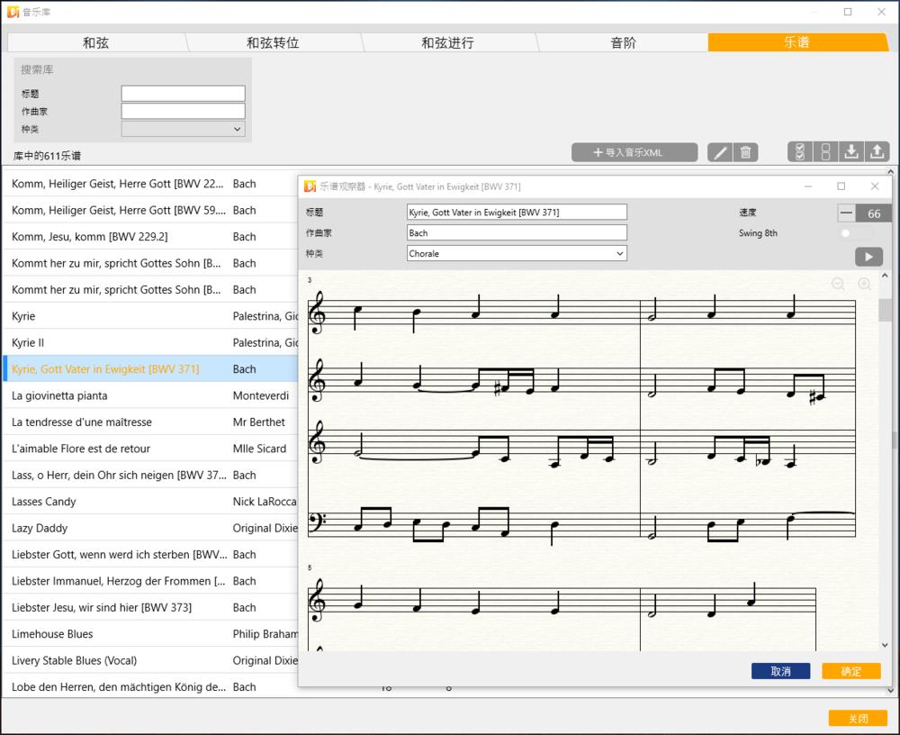
Task: Click the deselect all boxes icon
Action: click(x=825, y=152)
